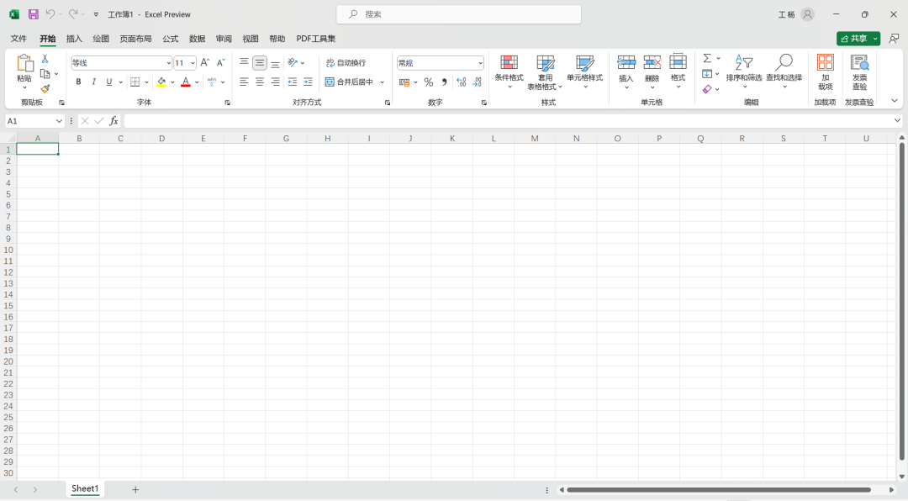Select column header D
The image size is (908, 501).
click(x=161, y=138)
